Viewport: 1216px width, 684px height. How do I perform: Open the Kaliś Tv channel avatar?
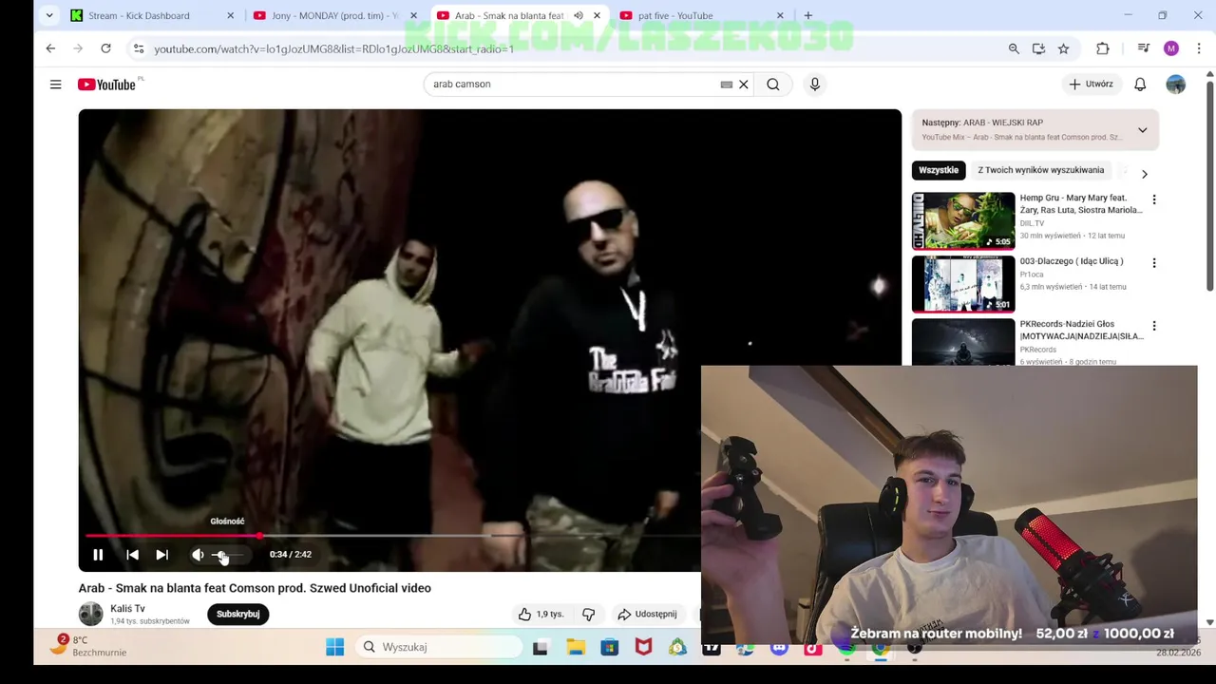pos(91,614)
